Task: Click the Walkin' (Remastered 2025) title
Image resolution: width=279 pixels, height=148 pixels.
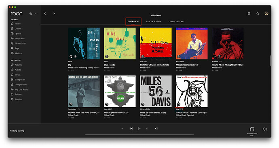Action: 116,112
